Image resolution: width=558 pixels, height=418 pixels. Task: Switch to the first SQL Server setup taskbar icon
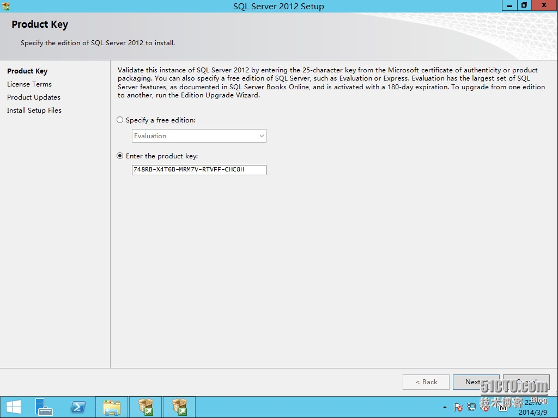tap(145, 407)
